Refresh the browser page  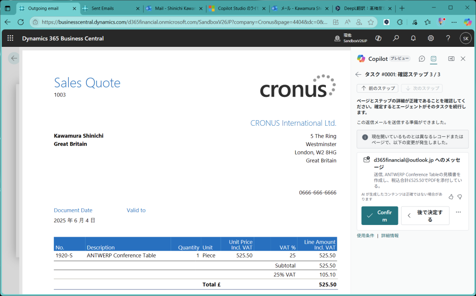pos(20,22)
